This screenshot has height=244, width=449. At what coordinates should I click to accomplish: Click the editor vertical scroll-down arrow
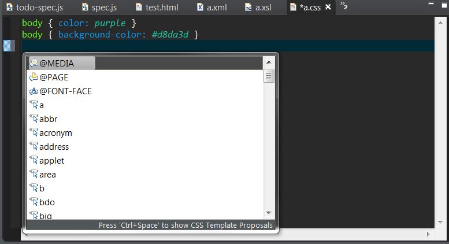[x=440, y=222]
